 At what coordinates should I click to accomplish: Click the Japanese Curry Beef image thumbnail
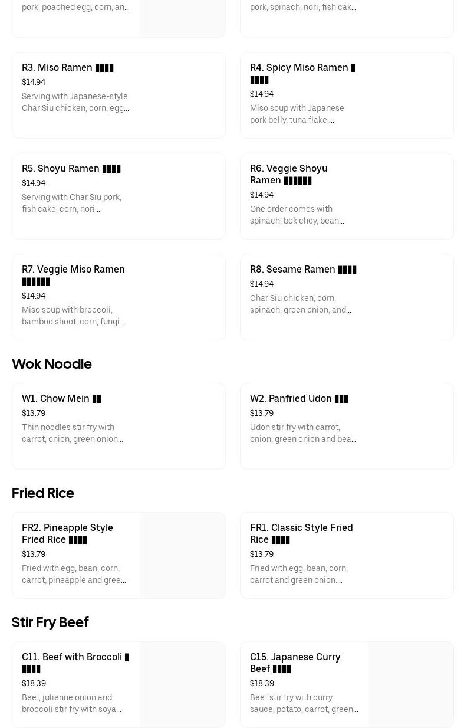tap(410, 685)
